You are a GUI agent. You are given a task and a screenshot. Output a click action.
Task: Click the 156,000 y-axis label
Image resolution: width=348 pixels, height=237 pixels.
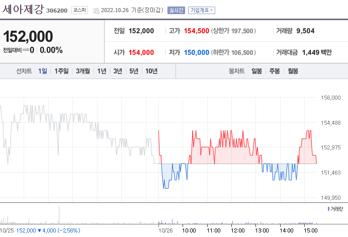pos(331,98)
